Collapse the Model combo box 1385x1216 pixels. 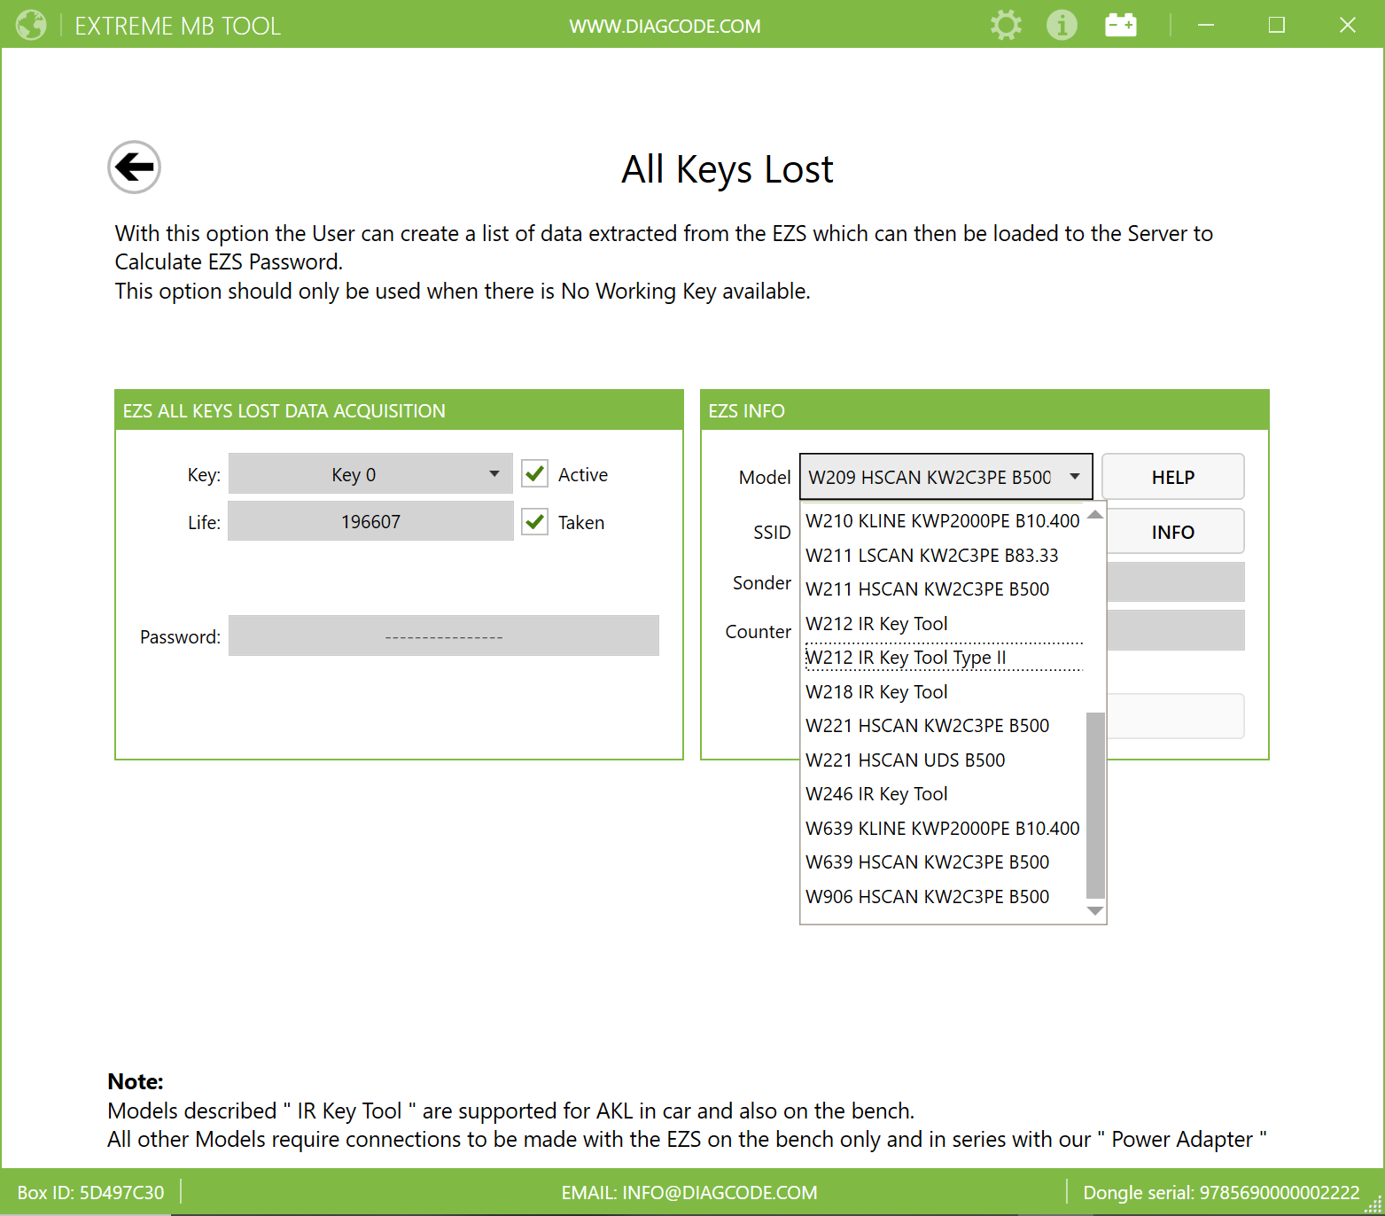click(946, 477)
